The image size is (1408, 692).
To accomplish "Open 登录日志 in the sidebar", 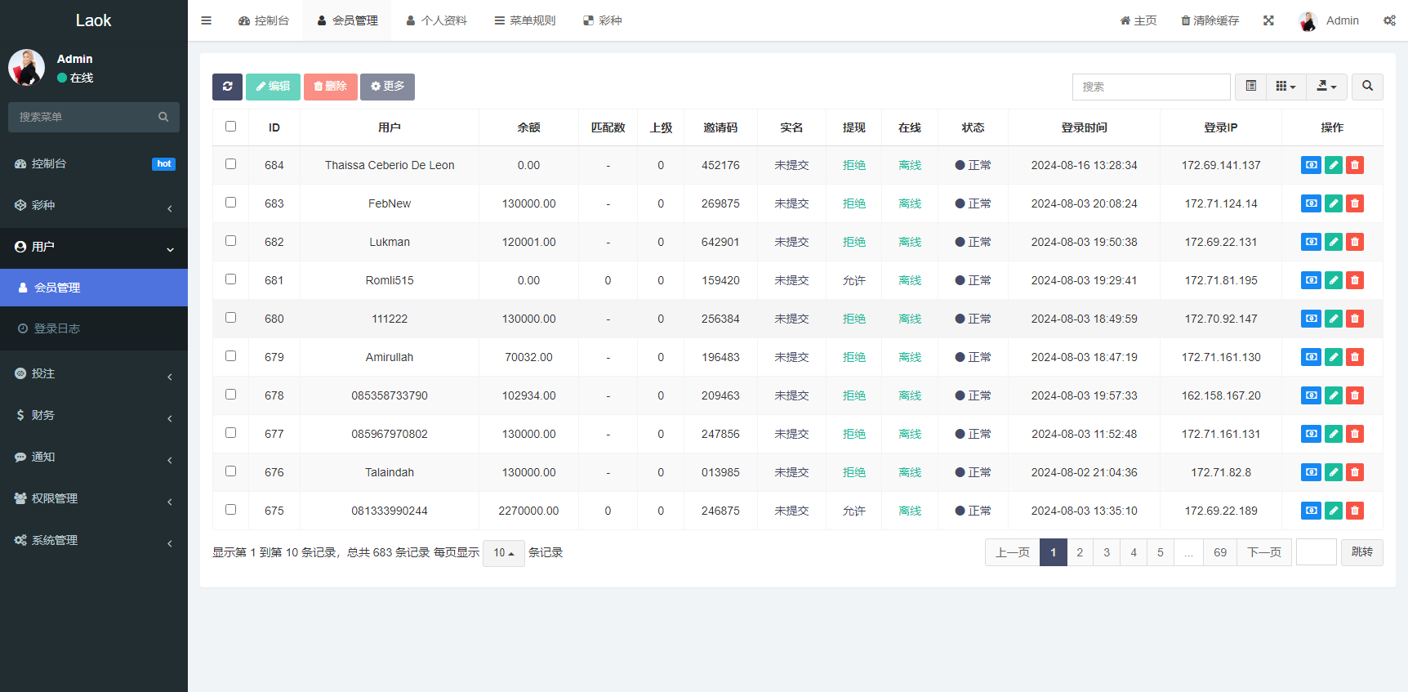I will tap(56, 328).
